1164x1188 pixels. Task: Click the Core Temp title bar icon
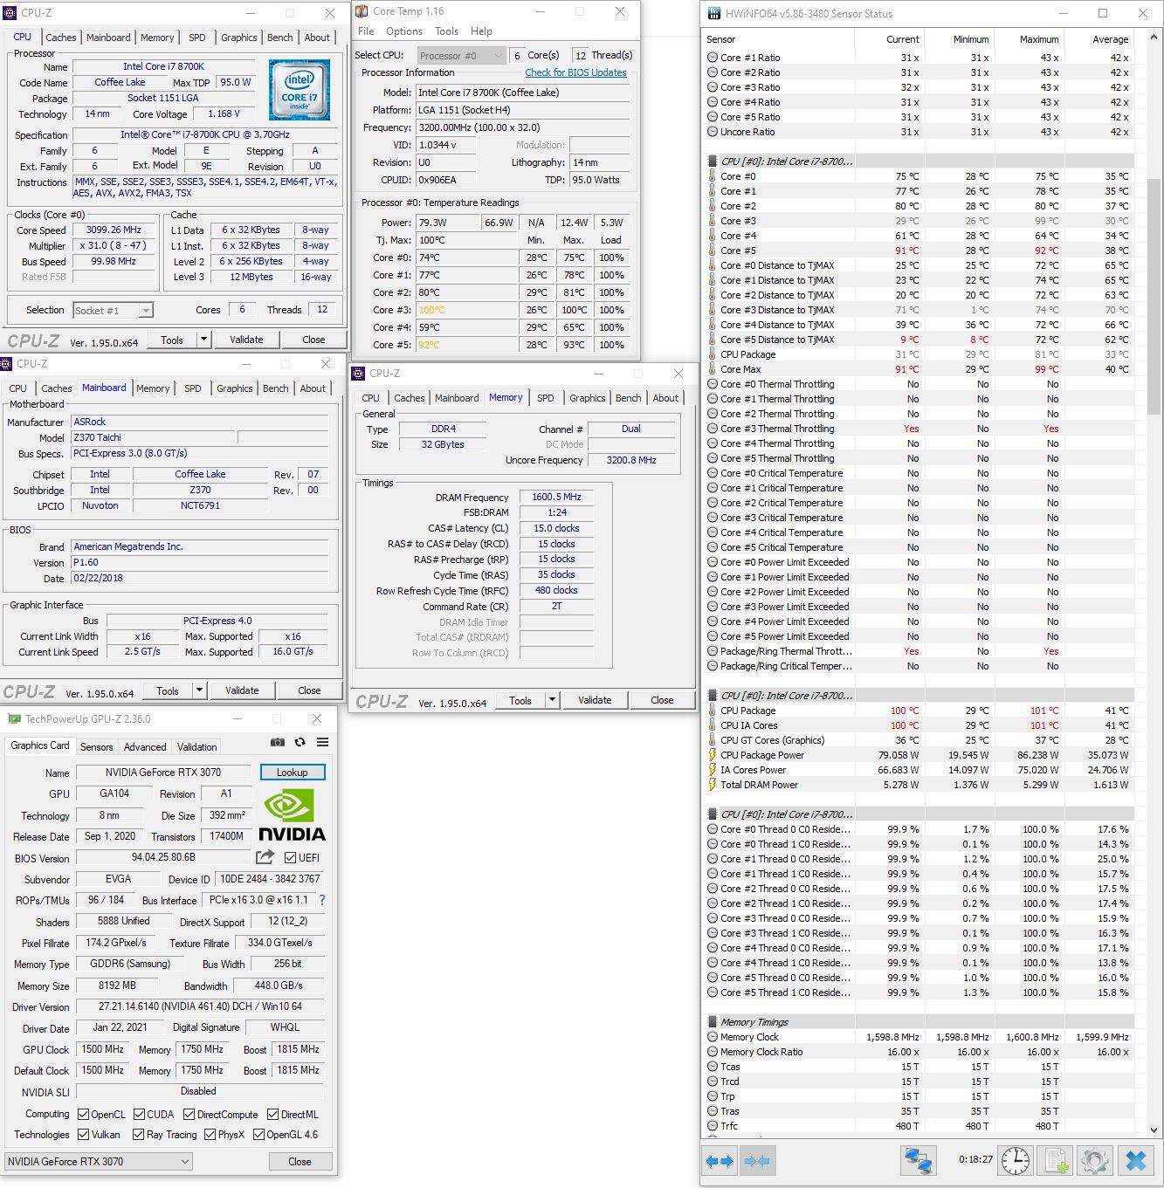tap(362, 11)
